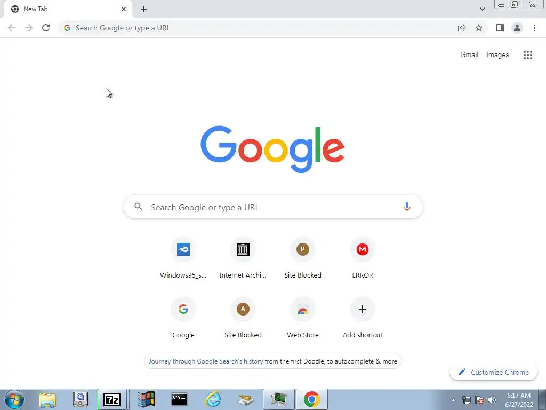Open the Web Store shortcut
Image resolution: width=546 pixels, height=410 pixels.
pyautogui.click(x=303, y=318)
